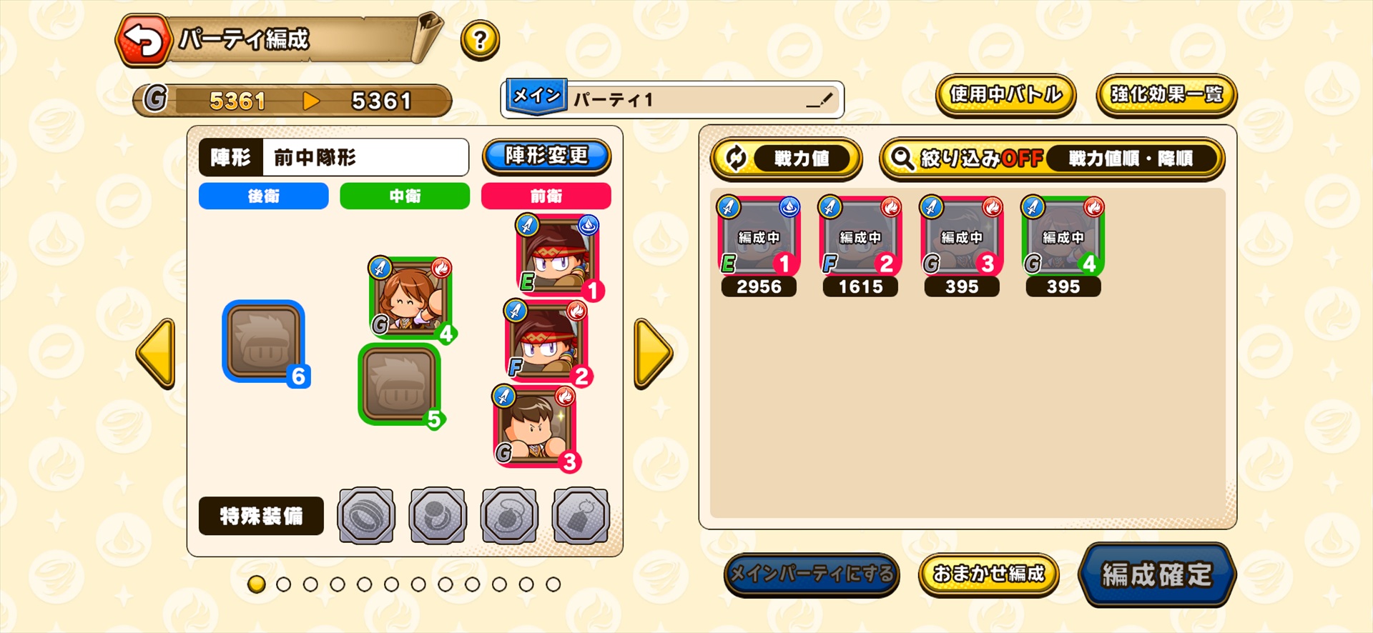Screen dimensions: 1373x633
Task: Select the last party page dot
Action: click(553, 584)
